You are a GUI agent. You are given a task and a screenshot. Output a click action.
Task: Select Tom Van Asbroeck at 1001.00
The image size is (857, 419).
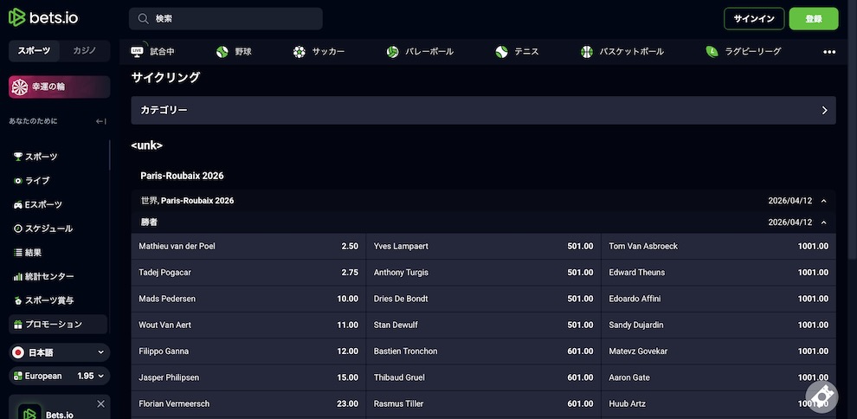pos(718,247)
